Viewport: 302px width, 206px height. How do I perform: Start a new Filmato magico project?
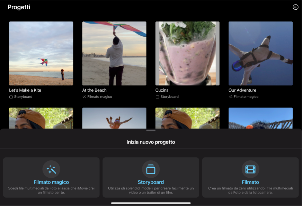[51, 177]
